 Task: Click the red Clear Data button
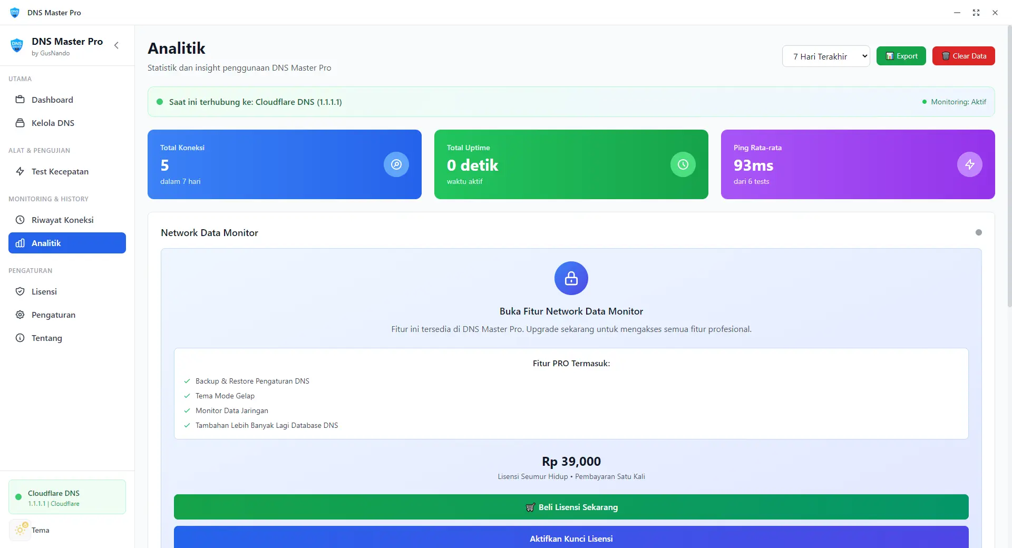point(964,56)
